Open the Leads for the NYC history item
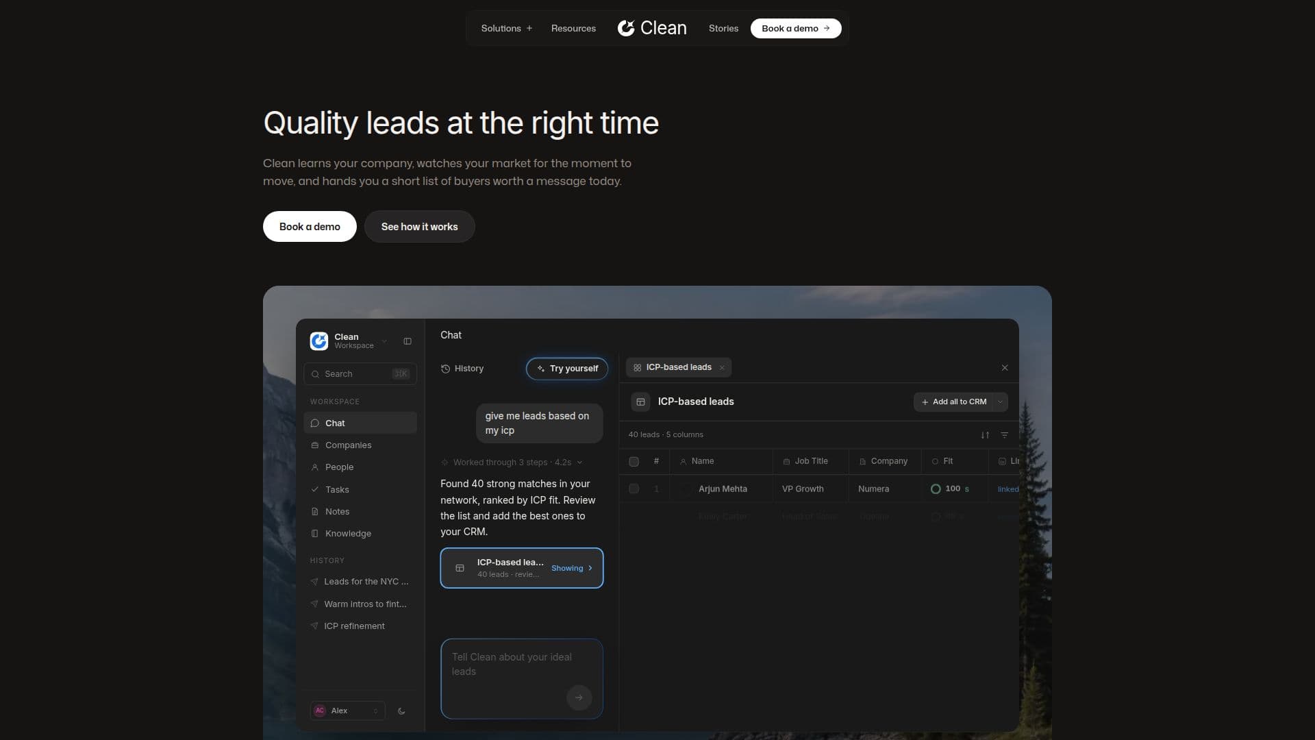Viewport: 1315px width, 740px height. click(360, 582)
